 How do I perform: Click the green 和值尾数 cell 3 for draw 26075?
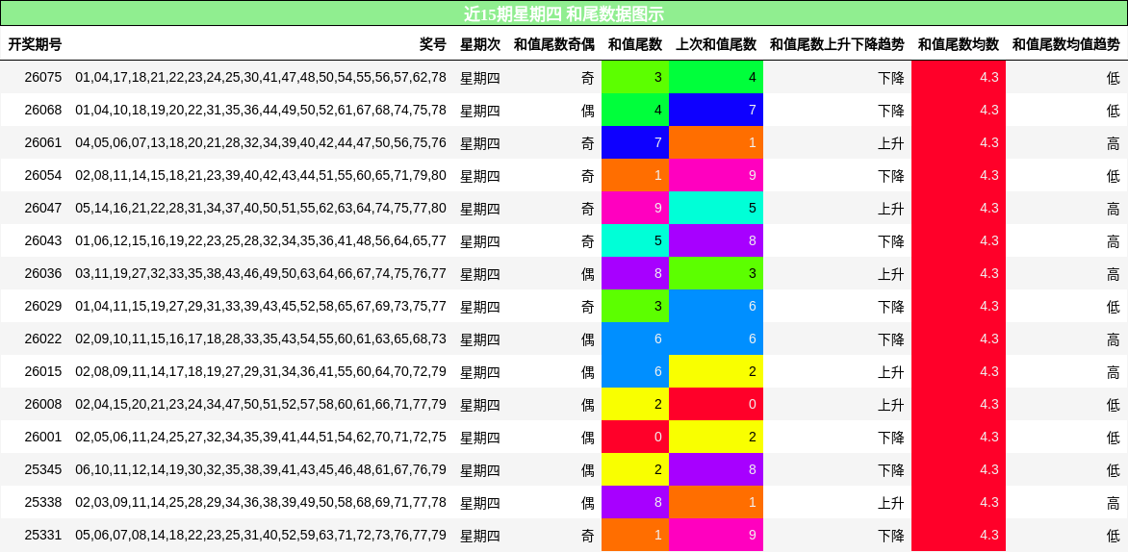[x=635, y=77]
